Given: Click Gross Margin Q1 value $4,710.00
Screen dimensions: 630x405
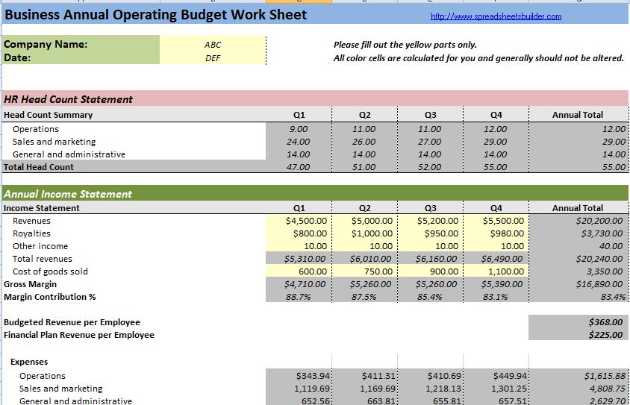Looking at the screenshot, I should point(299,284).
